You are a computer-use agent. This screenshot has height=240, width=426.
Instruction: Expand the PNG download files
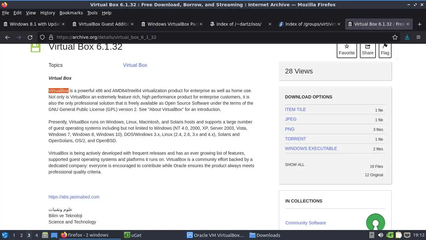point(290,129)
